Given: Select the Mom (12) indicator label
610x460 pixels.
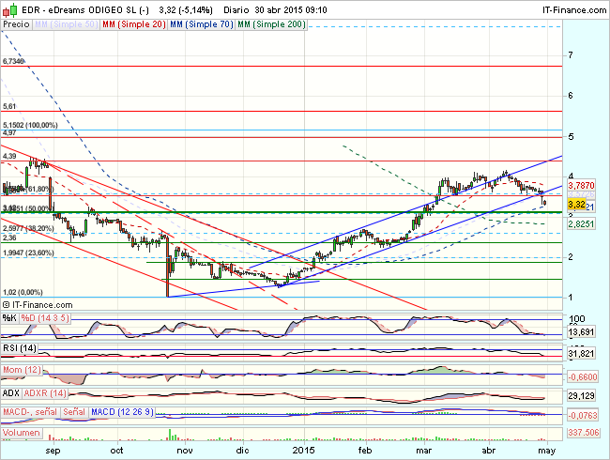Looking at the screenshot, I should (22, 370).
